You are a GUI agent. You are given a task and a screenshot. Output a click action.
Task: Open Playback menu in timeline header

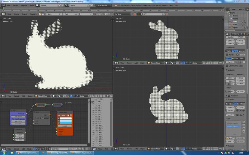point(33,14)
